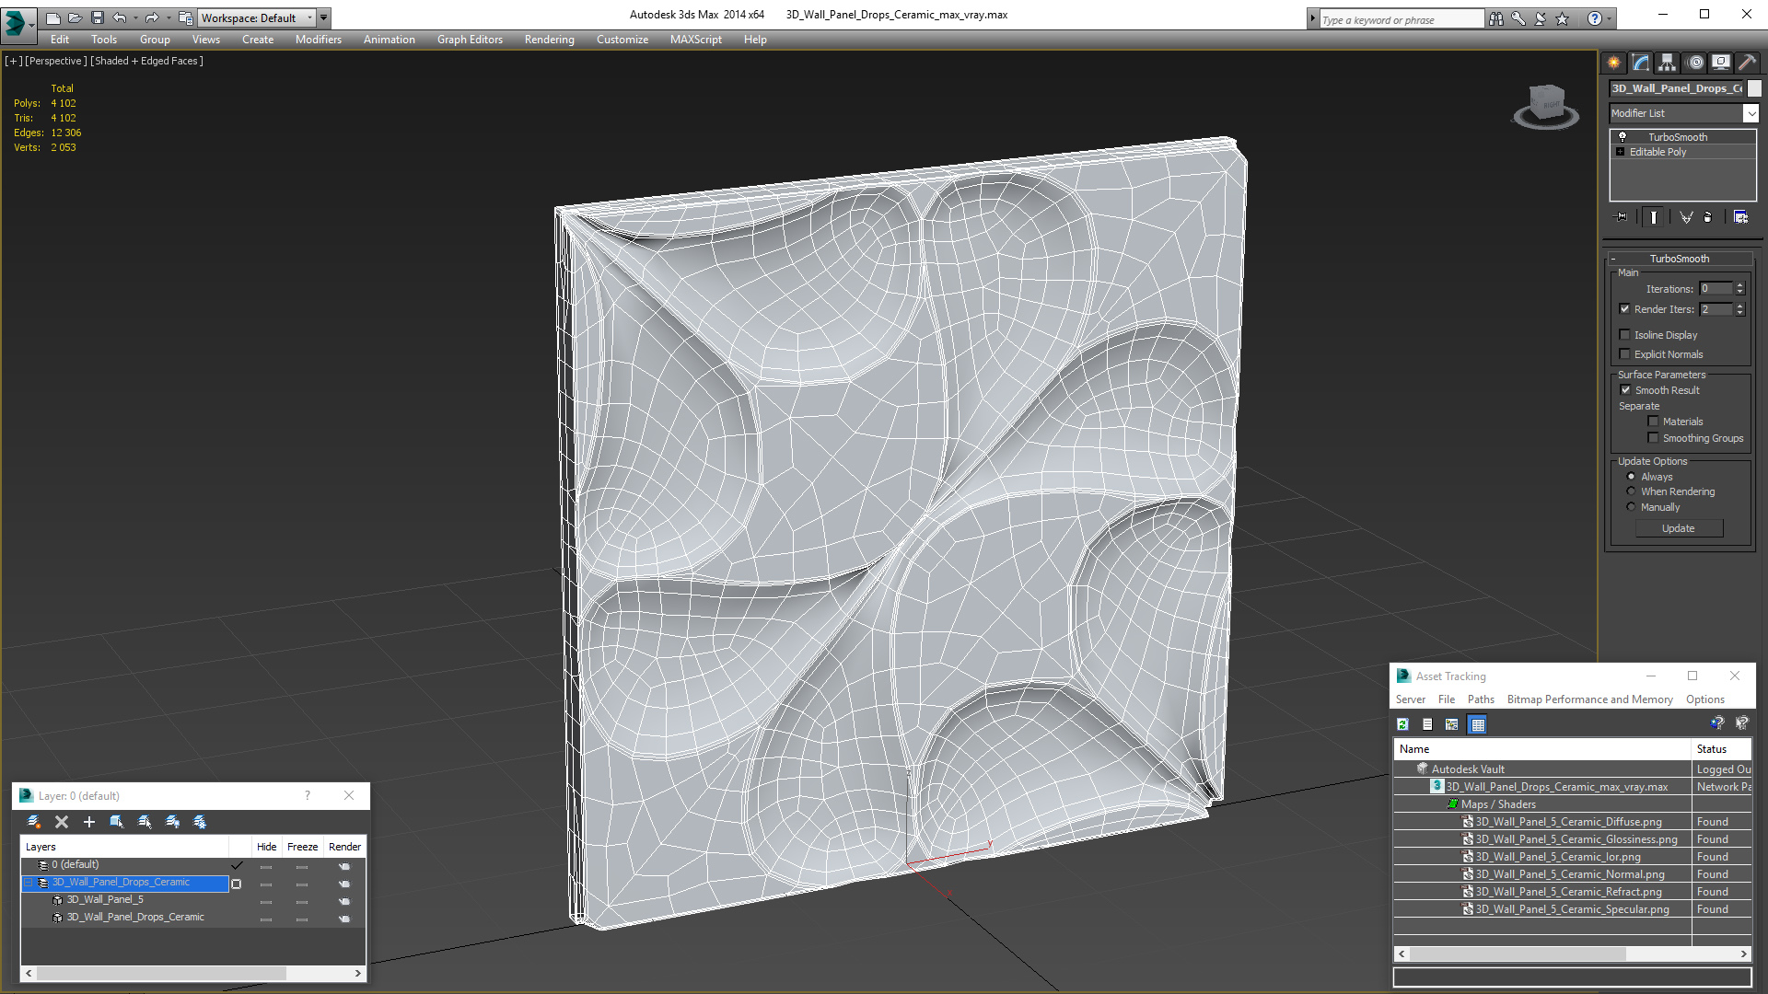The width and height of the screenshot is (1768, 994).
Task: Open the Utilities hammer panel
Action: coord(1747,63)
